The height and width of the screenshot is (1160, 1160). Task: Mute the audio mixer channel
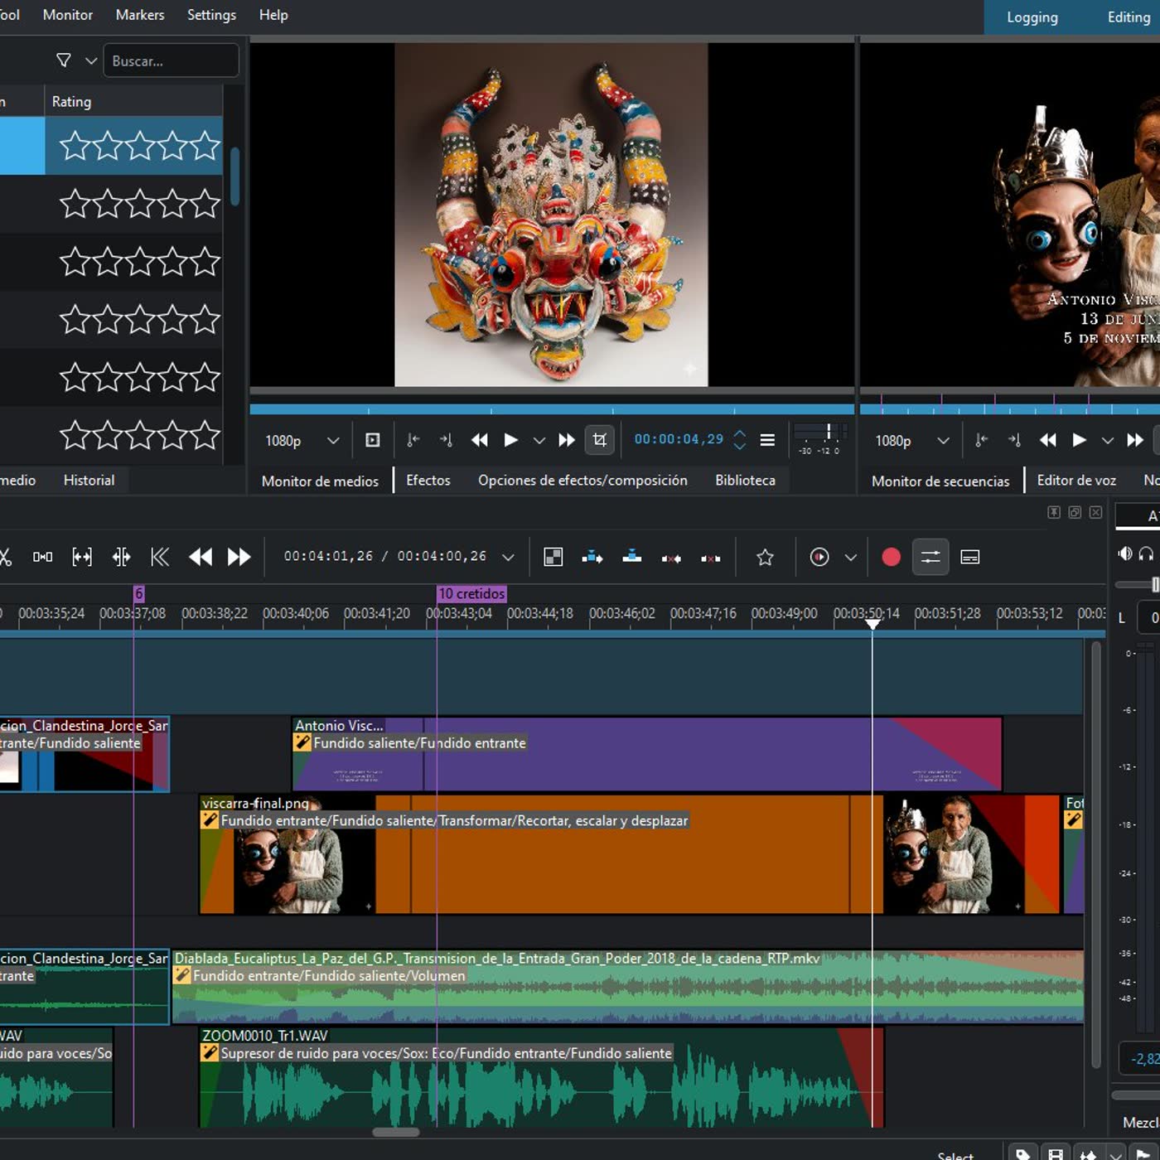point(1124,553)
